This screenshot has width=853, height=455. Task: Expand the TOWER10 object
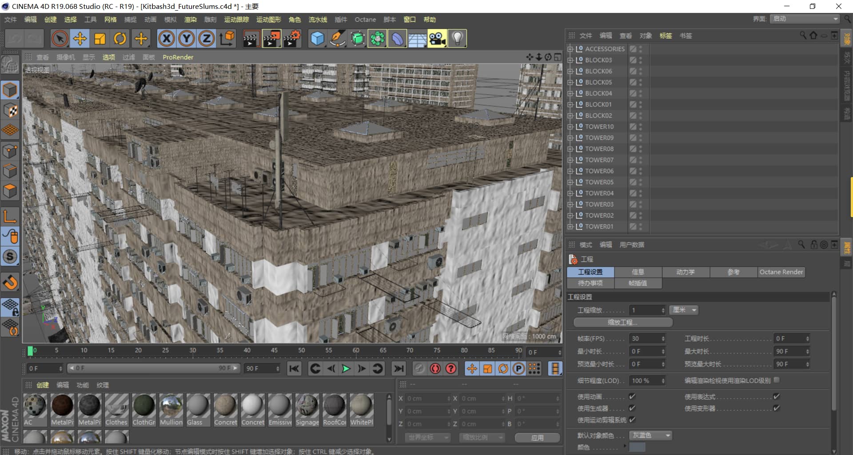[x=570, y=127]
